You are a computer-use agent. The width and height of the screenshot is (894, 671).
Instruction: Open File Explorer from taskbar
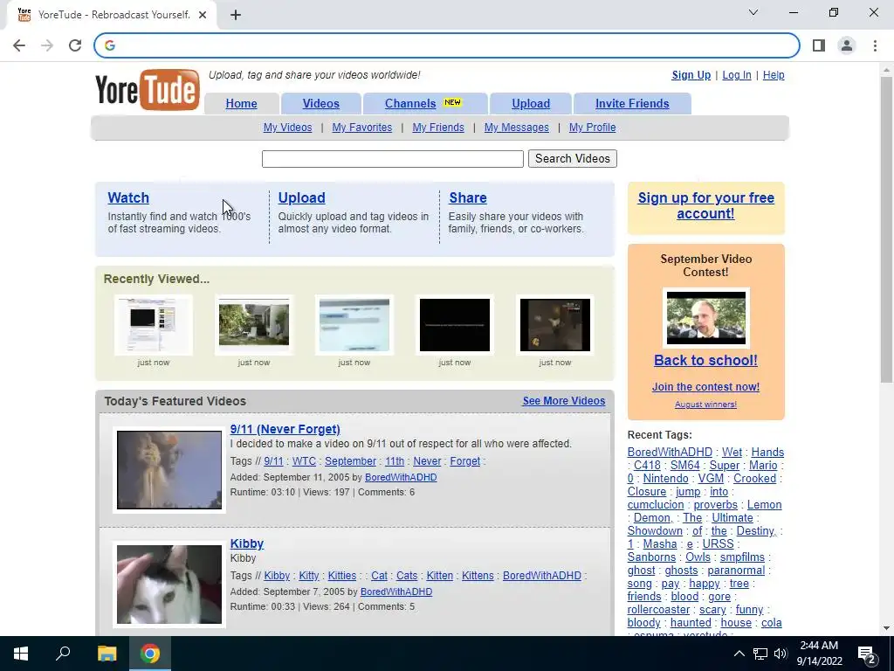click(107, 654)
